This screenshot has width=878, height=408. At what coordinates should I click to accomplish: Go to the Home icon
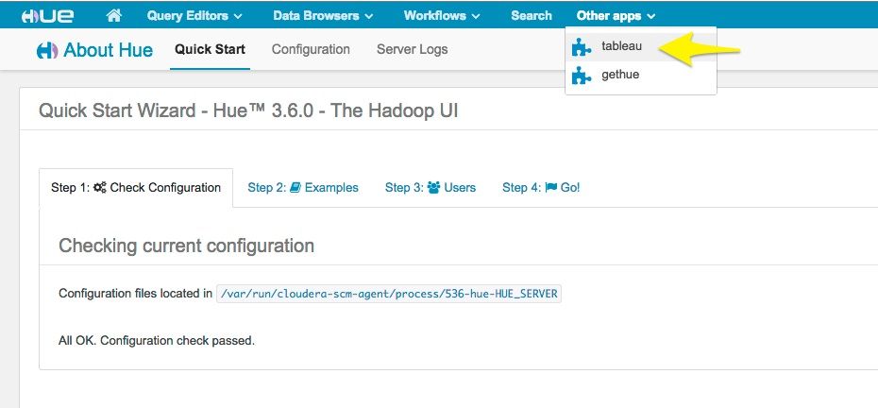[114, 15]
